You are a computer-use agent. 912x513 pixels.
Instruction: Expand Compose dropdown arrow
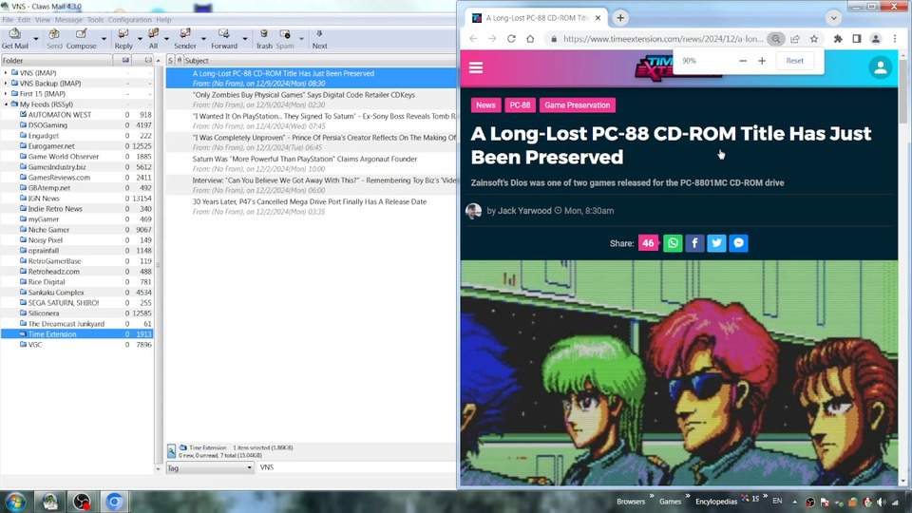tap(104, 39)
